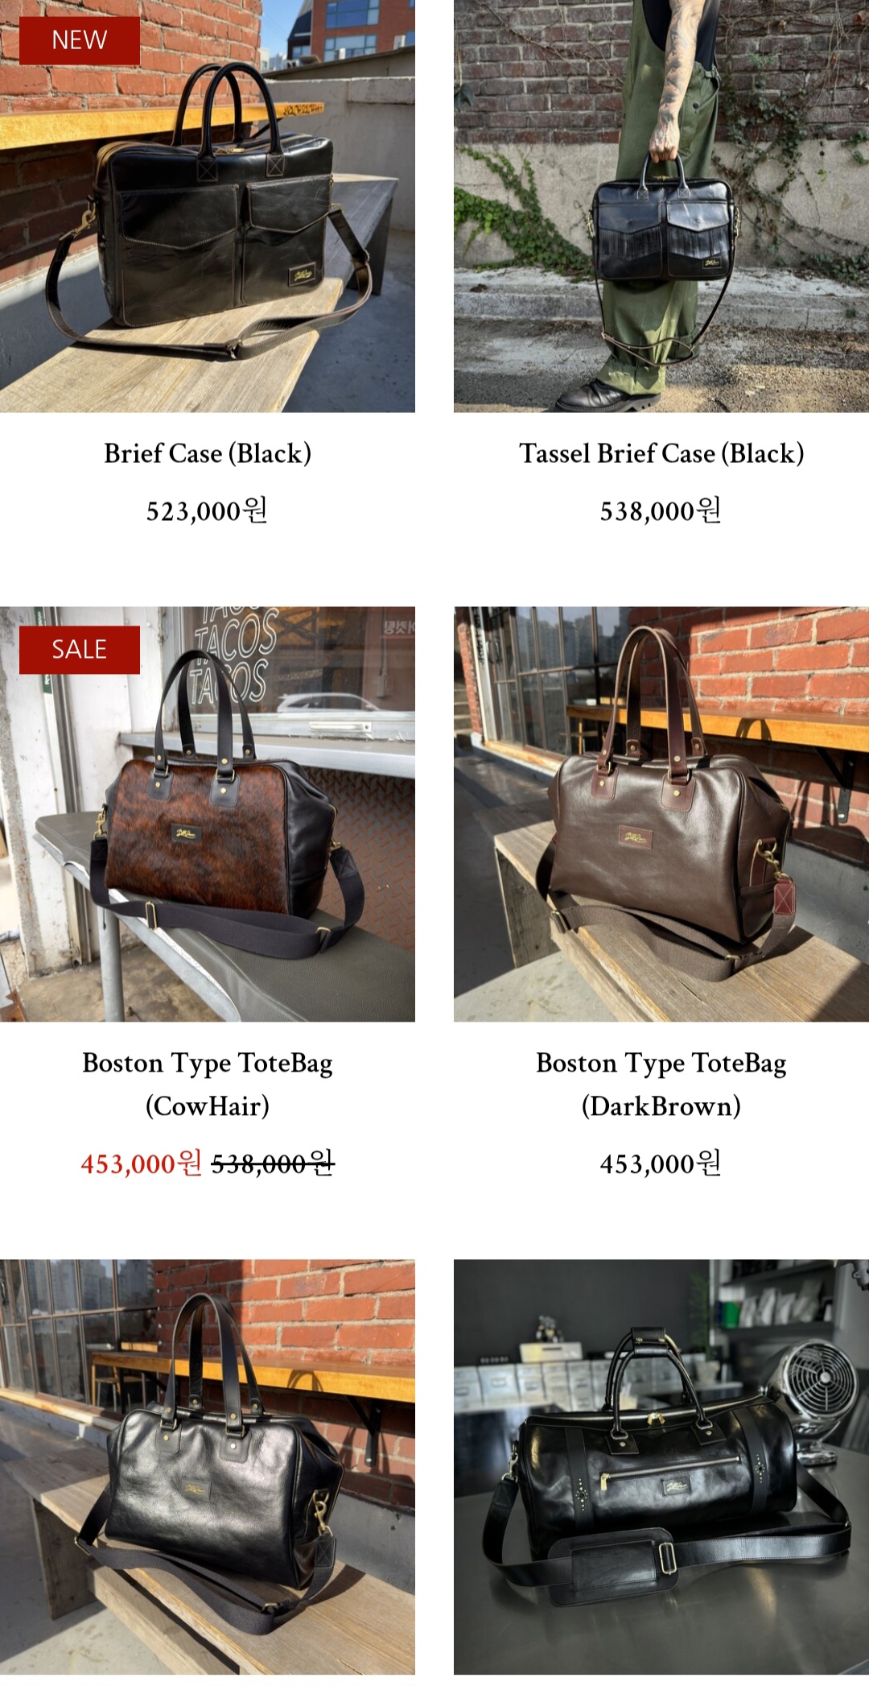Click the 453,000원 DarkBrown tote price

coord(661,1163)
